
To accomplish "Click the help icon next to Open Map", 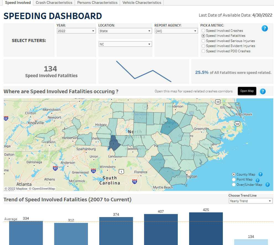I will (x=263, y=91).
